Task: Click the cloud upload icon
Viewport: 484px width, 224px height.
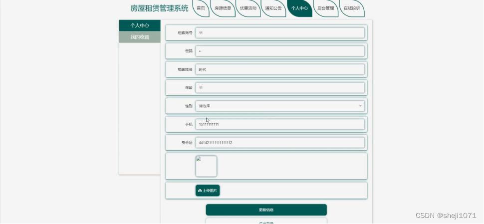Action: [200, 191]
